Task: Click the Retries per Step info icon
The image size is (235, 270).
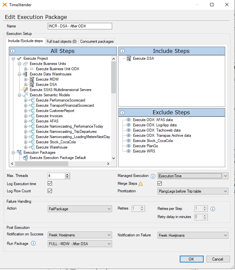Action: click(x=213, y=209)
